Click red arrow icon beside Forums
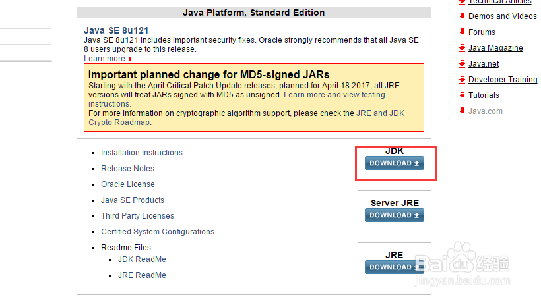The height and width of the screenshot is (299, 541). 462,32
